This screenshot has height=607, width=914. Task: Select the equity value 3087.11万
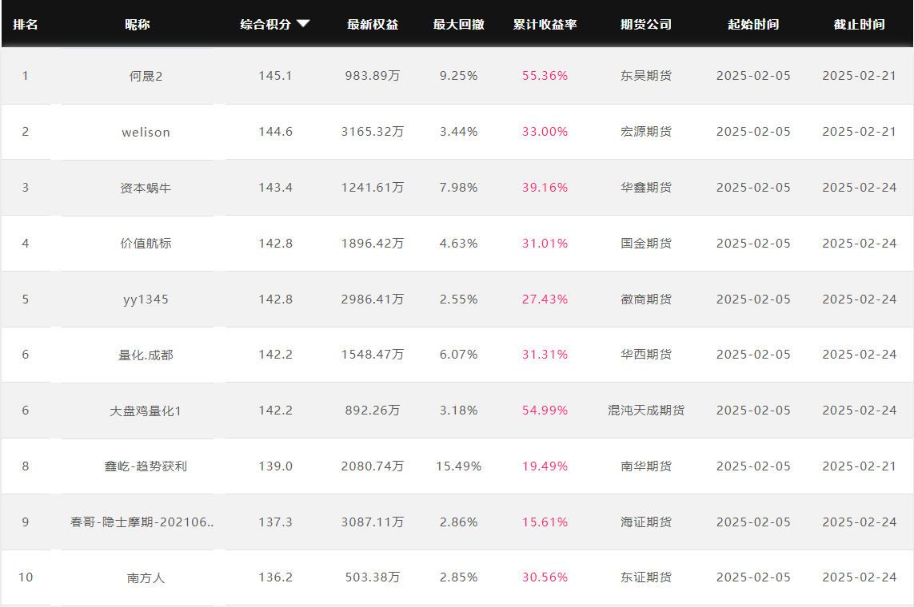pos(373,522)
